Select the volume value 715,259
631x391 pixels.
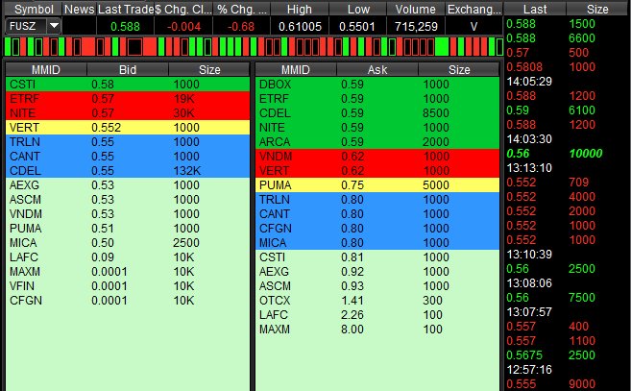pyautogui.click(x=416, y=27)
